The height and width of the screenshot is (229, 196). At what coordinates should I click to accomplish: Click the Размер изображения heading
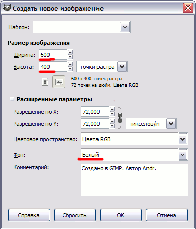coord(38,43)
